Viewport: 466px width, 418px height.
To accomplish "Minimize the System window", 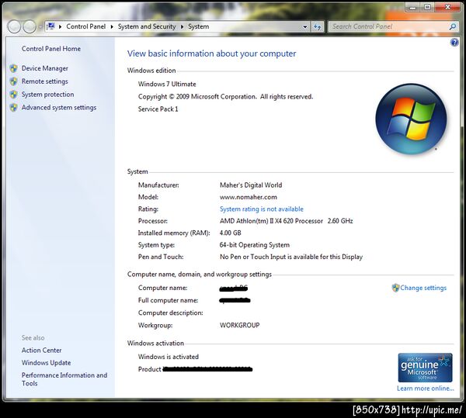I will tap(413, 7).
